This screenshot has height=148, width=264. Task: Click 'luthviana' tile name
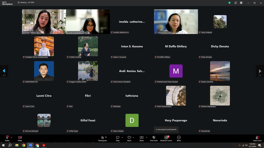[132, 96]
